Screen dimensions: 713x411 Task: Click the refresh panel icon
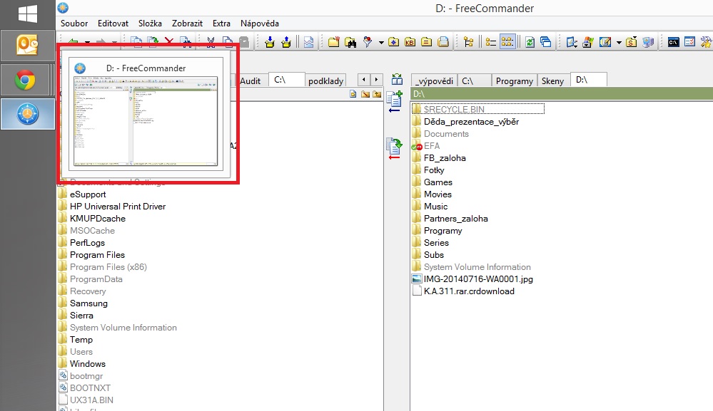(x=530, y=42)
